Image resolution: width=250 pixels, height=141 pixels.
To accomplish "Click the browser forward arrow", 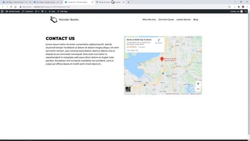I will coord(7,7).
